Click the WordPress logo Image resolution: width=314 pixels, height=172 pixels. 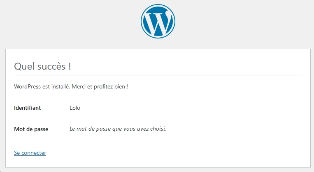click(x=158, y=21)
